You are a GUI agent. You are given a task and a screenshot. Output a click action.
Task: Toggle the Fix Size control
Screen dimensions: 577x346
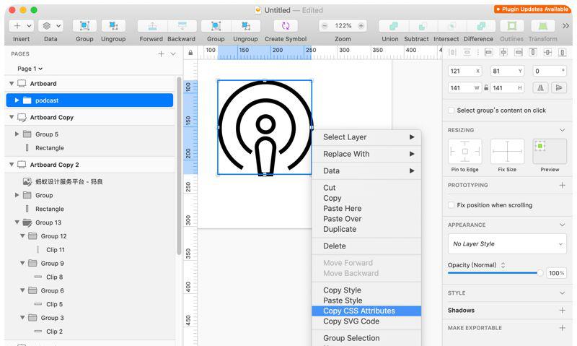pyautogui.click(x=508, y=152)
